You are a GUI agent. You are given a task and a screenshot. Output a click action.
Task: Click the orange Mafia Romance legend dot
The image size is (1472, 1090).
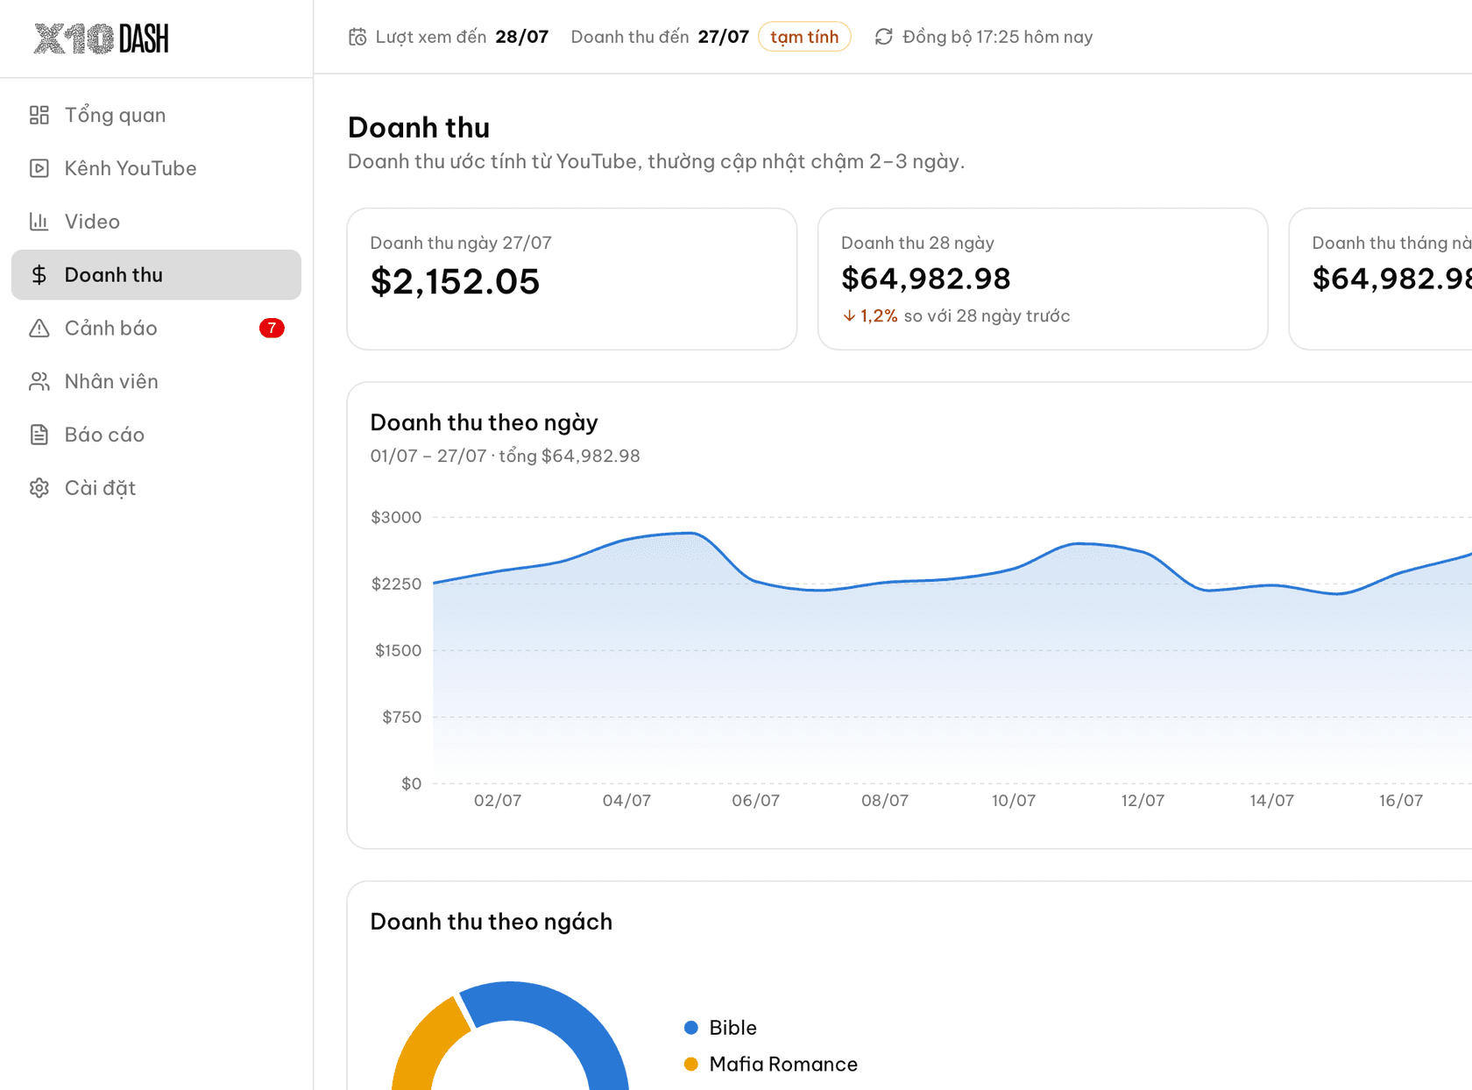pyautogui.click(x=691, y=1065)
